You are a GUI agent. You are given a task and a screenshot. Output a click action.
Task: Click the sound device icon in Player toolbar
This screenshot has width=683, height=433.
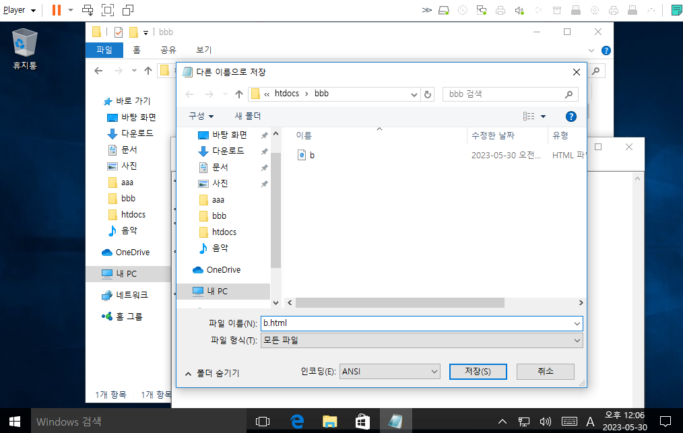tap(519, 11)
